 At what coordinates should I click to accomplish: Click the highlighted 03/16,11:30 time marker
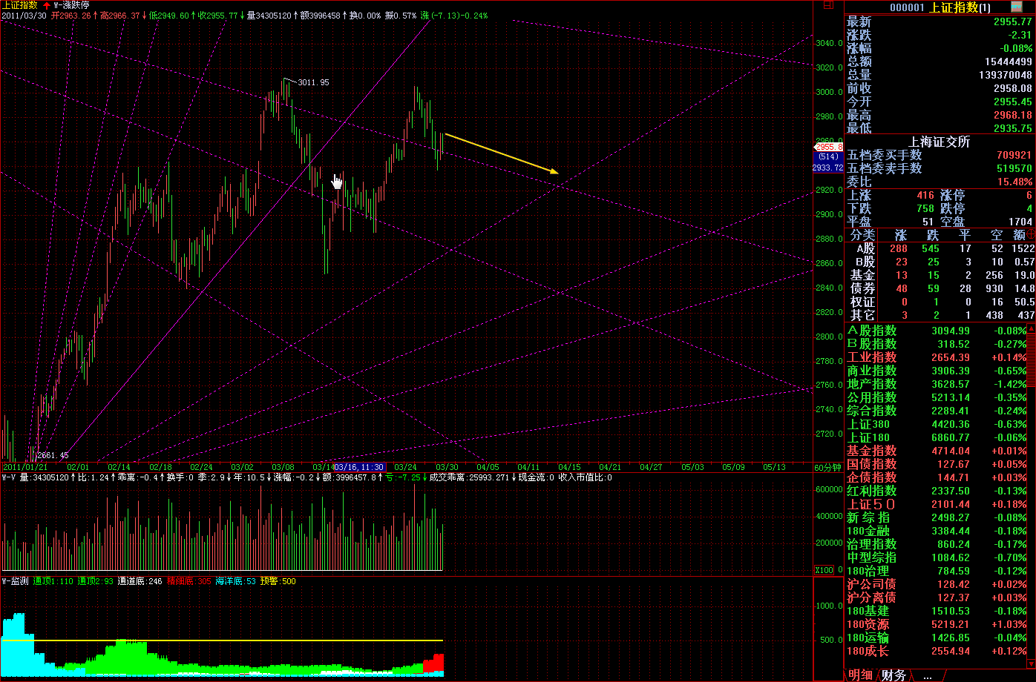pos(359,467)
